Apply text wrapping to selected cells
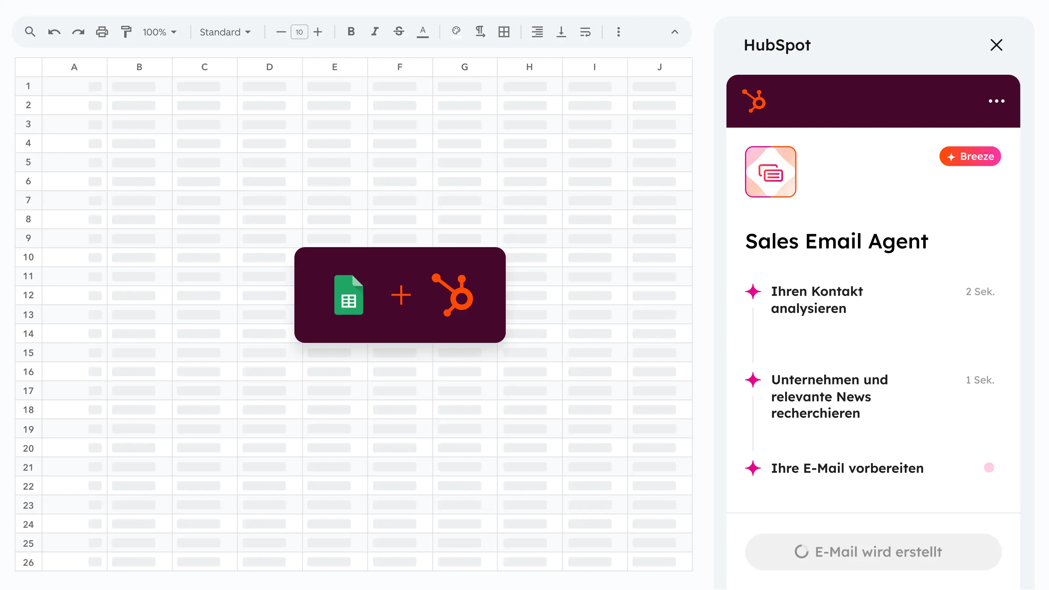The image size is (1049, 590). coord(585,31)
